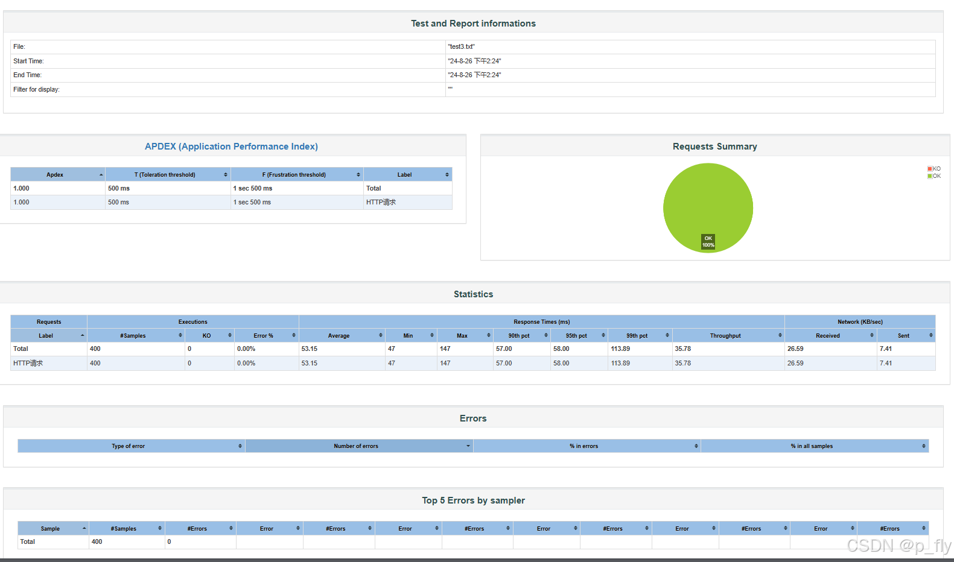Sort by Sent network column arrow
The height and width of the screenshot is (562, 954).
930,336
